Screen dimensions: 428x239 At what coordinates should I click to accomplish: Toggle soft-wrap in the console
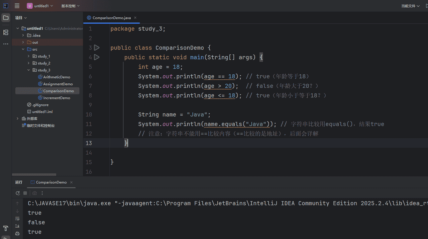coord(17,219)
